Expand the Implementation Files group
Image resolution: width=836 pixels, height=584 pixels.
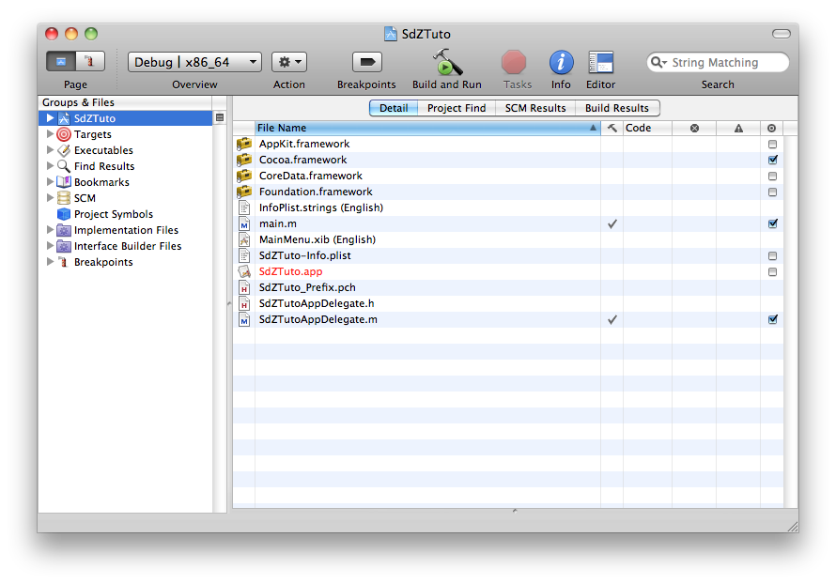[x=51, y=230]
